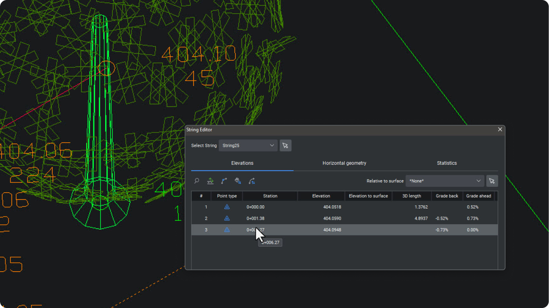Click the Grade ahead column header
Image resolution: width=549 pixels, height=308 pixels.
tap(479, 196)
